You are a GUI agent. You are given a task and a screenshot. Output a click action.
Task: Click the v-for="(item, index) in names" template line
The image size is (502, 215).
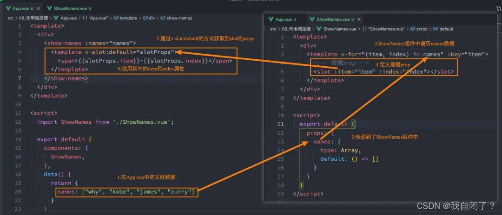[397, 55]
